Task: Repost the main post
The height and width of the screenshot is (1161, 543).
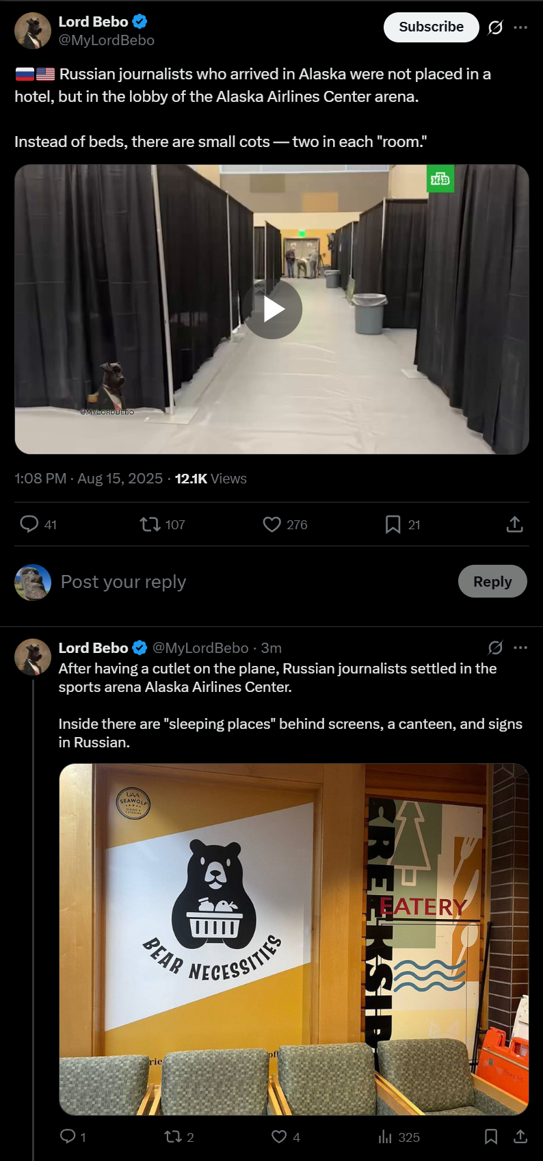Action: (150, 524)
